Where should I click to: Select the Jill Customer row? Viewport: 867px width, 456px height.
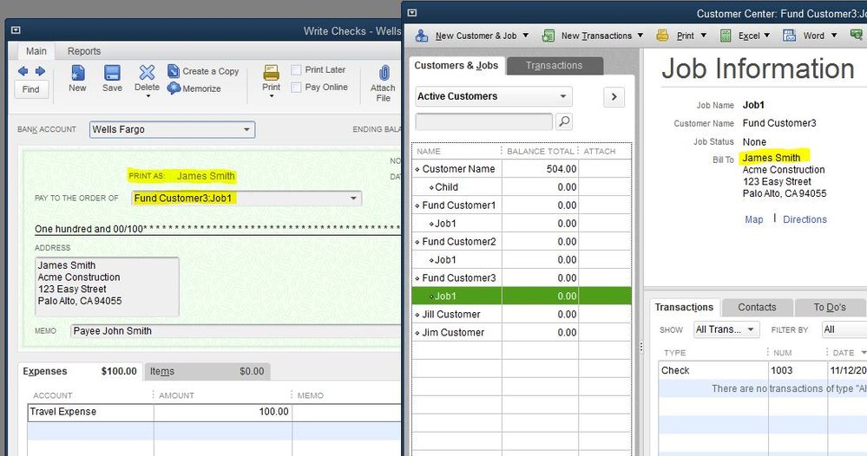tap(522, 315)
